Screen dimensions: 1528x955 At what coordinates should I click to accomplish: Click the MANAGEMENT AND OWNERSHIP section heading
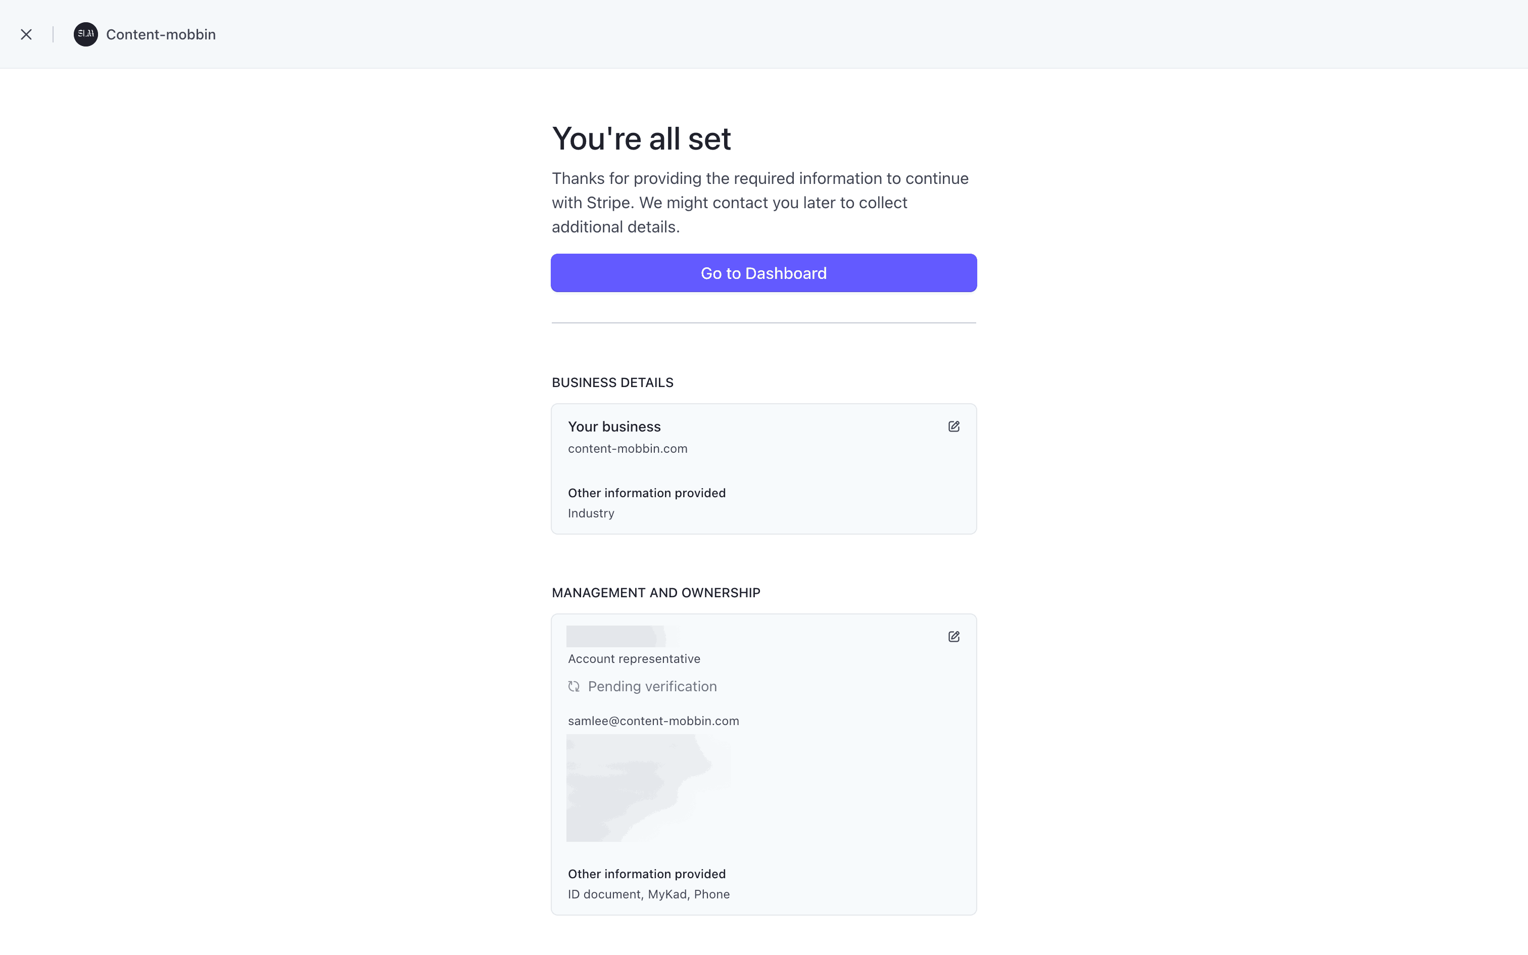click(655, 593)
